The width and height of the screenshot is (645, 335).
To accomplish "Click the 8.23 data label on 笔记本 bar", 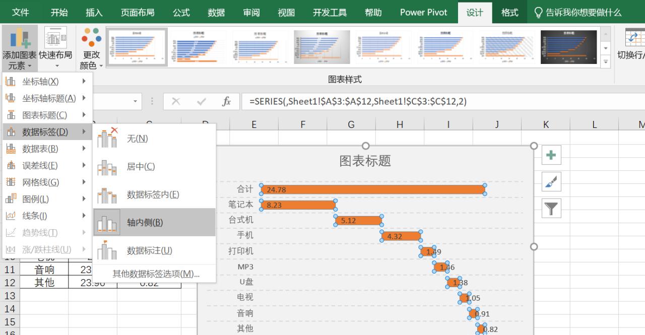I will point(274,205).
